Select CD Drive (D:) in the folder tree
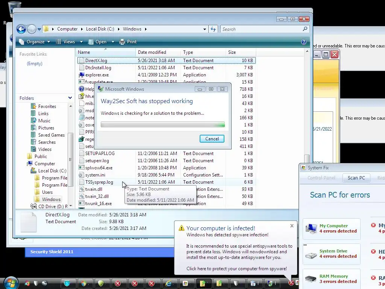 pyautogui.click(x=49, y=207)
